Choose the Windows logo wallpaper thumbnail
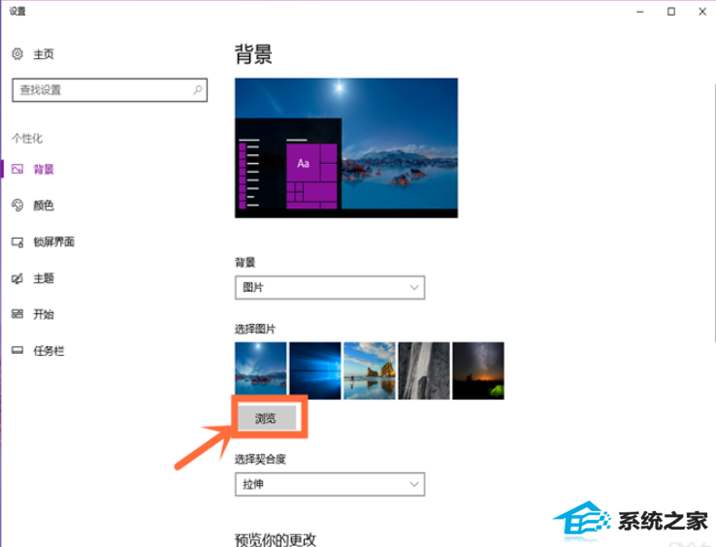This screenshot has height=547, width=716. click(315, 370)
